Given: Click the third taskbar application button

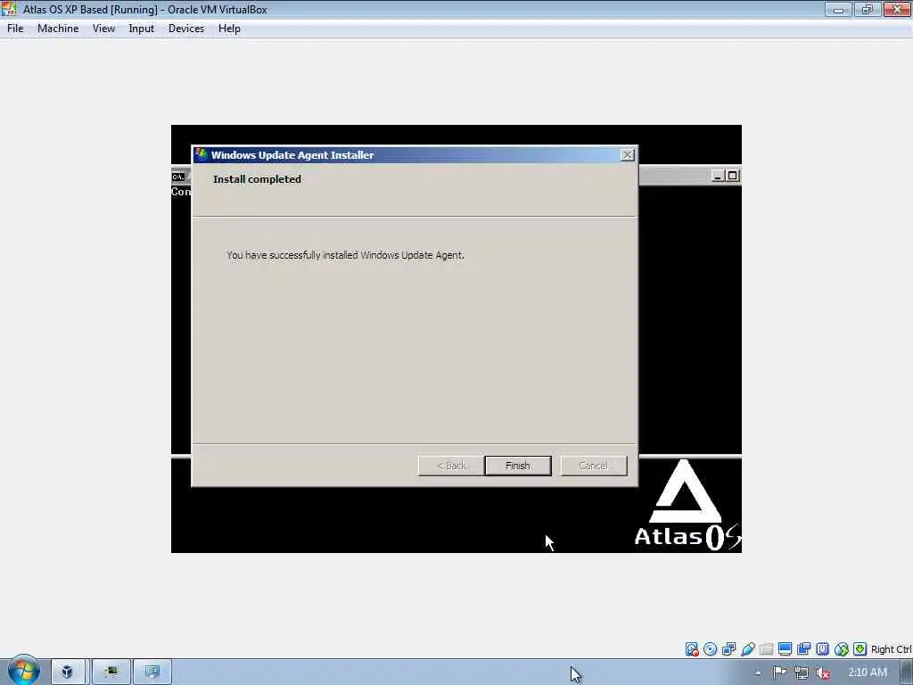Looking at the screenshot, I should pos(152,673).
